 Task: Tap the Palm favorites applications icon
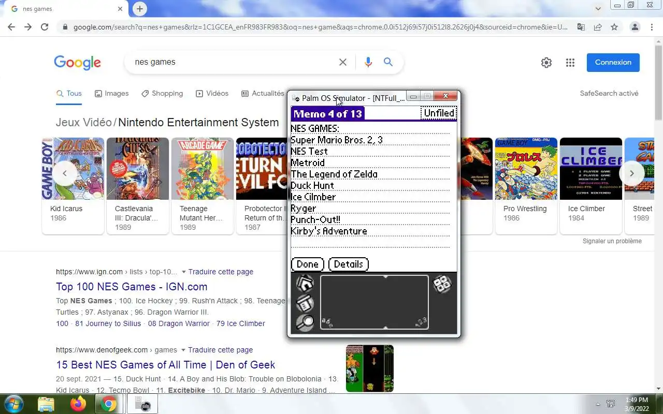coord(442,284)
